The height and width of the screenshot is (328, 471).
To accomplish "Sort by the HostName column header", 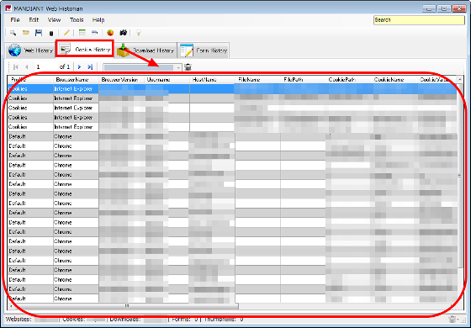I will pos(212,80).
